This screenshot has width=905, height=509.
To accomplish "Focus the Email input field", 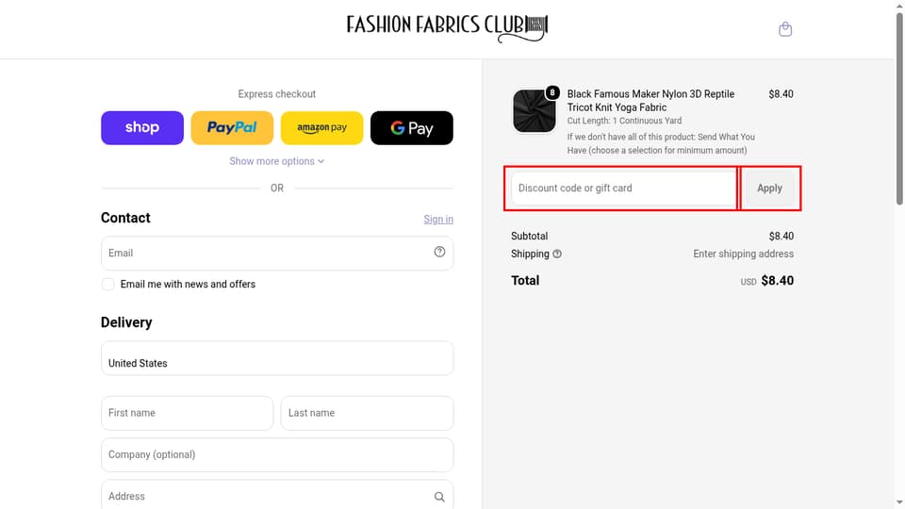I will (277, 253).
